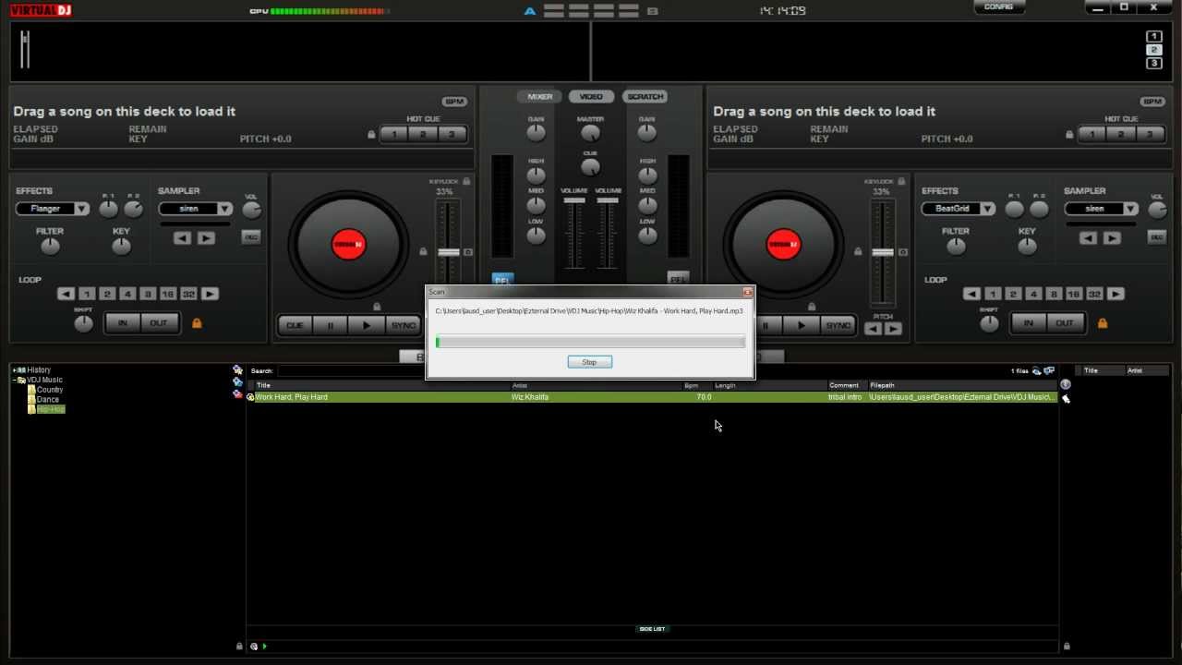
Task: Trigger left deck hot cue 1
Action: point(394,135)
